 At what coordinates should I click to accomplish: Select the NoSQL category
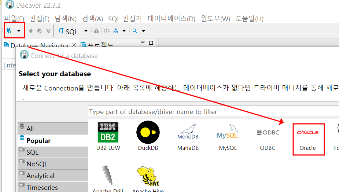tap(53, 164)
